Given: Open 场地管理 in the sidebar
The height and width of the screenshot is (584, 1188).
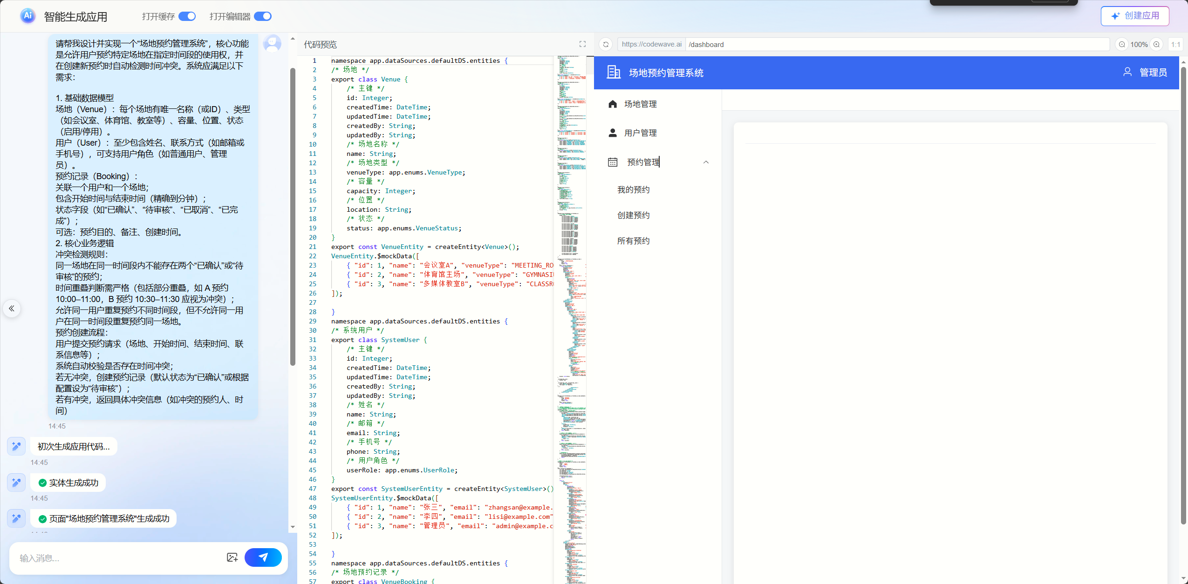Looking at the screenshot, I should tap(640, 104).
